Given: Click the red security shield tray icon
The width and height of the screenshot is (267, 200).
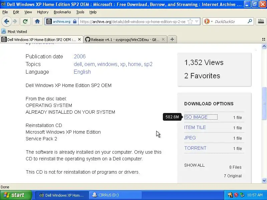Looking at the screenshot, I should [x=236, y=195].
